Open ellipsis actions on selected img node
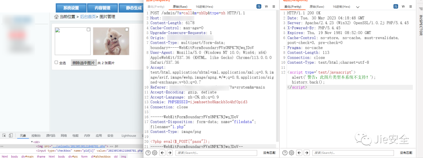 point(2,146)
